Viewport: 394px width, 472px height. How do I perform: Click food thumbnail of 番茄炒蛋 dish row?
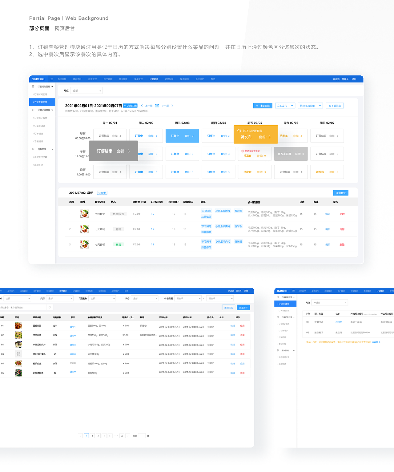coord(18,325)
